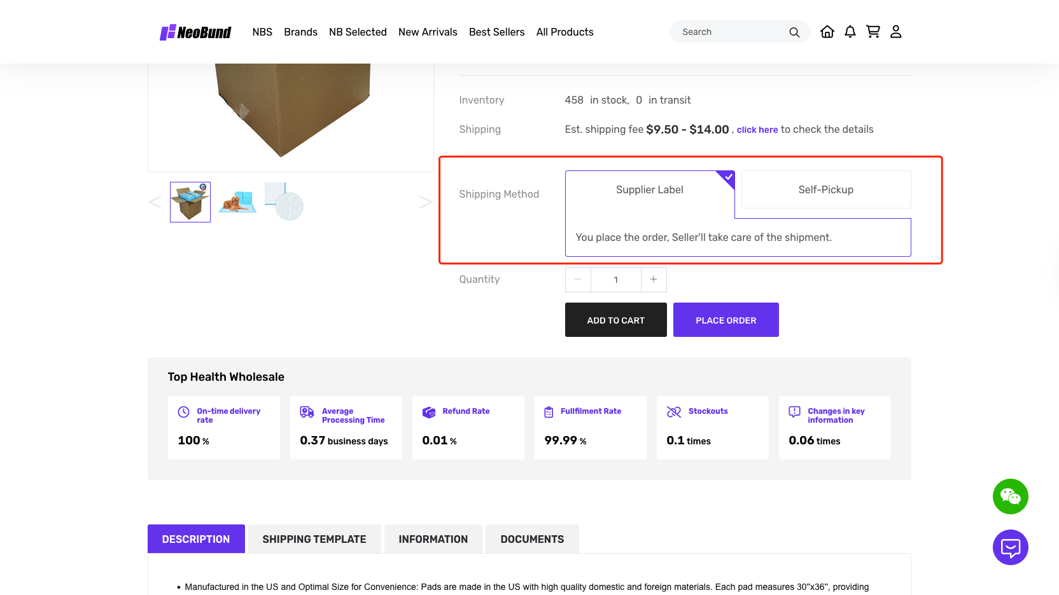Open notifications bell icon

coord(850,32)
